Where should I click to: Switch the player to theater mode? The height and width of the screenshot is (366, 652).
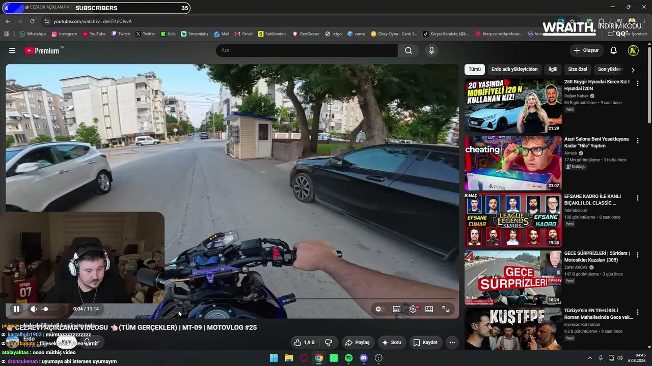[x=429, y=309]
